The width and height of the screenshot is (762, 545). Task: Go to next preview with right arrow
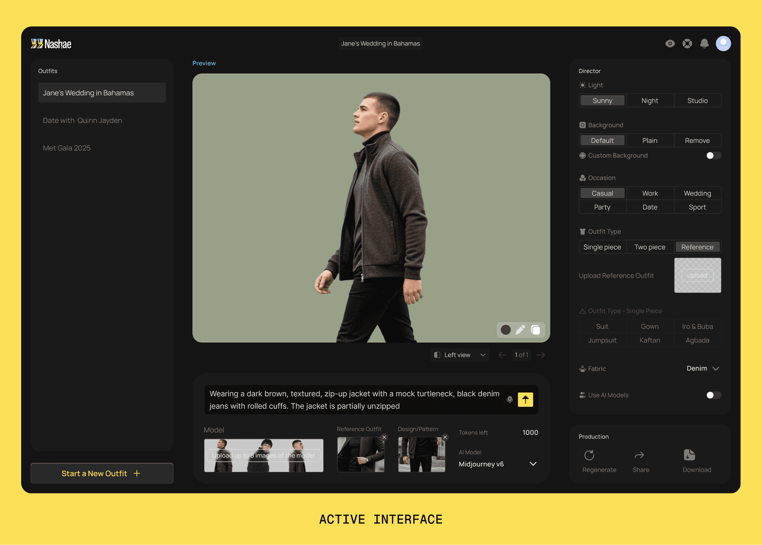point(540,355)
